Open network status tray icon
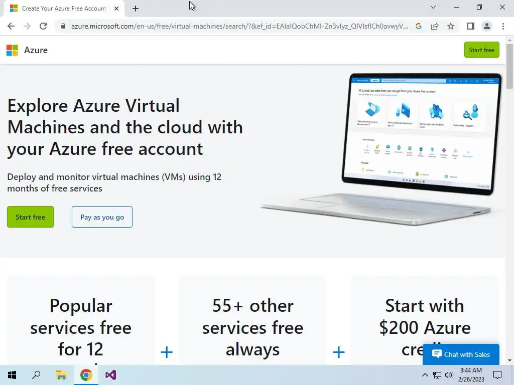The height and width of the screenshot is (385, 514). pyautogui.click(x=437, y=375)
